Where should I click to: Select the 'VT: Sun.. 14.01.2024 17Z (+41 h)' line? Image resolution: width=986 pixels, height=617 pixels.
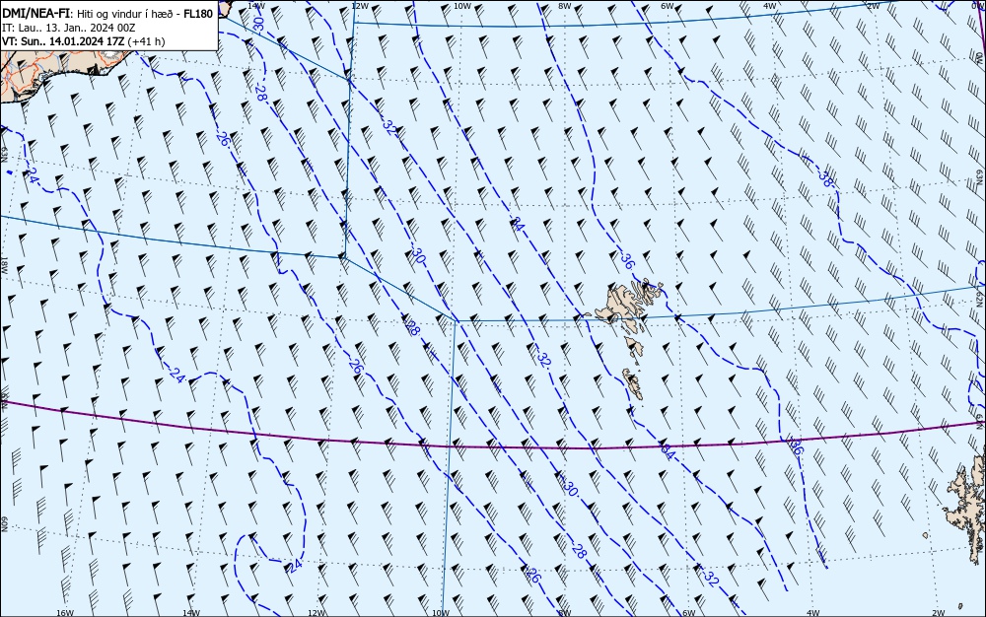pyautogui.click(x=84, y=41)
